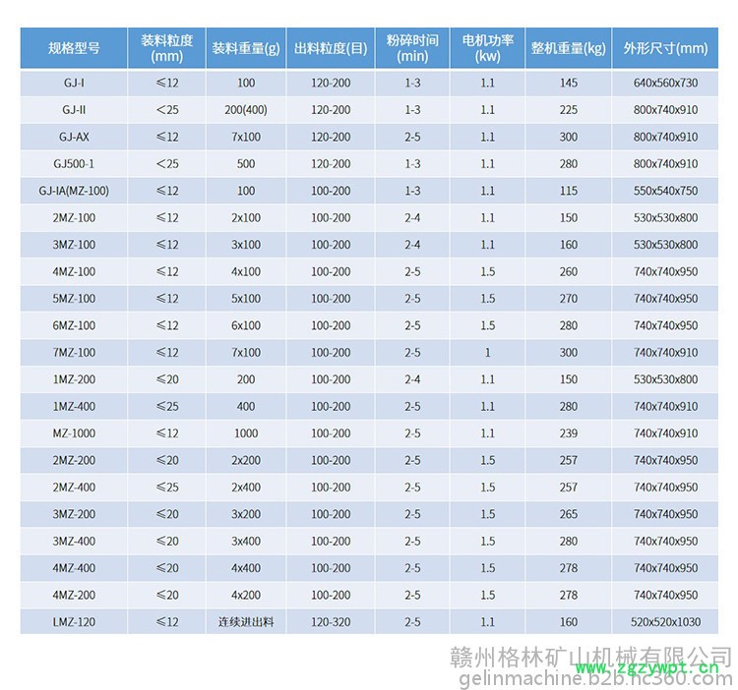
Task: Click the 粉碎时间(min) header
Action: tap(412, 48)
